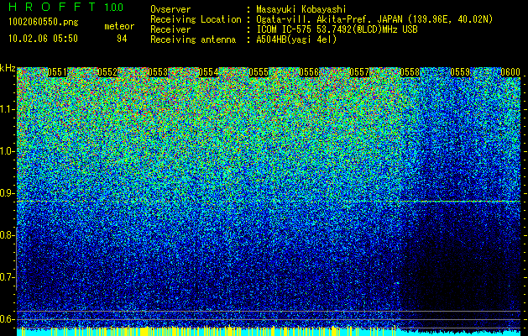528x336 pixels.
Task: Click the 0554 time marker
Action: click(x=208, y=72)
